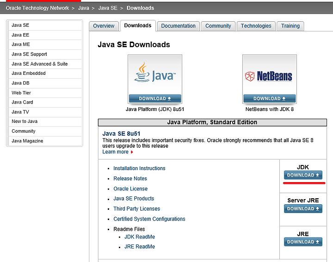
Task: Open Community in the sidebar
Action: [x=45, y=131]
